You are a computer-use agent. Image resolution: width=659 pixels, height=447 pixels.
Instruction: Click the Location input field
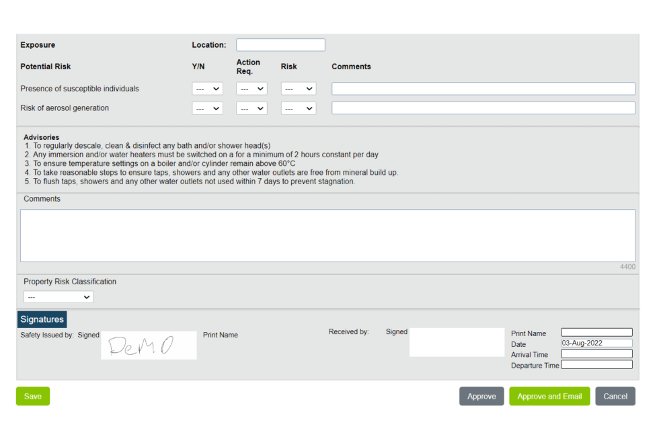pos(280,44)
